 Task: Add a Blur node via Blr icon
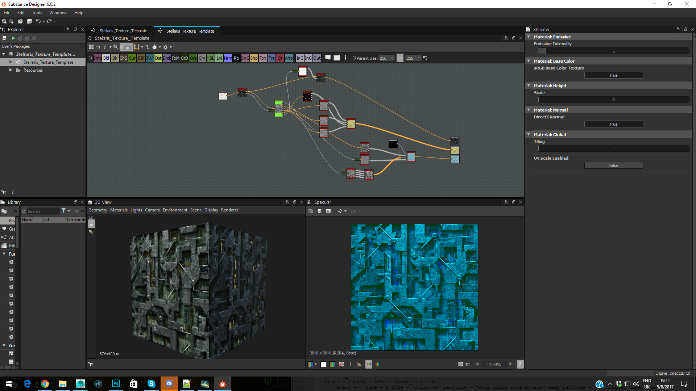coord(115,58)
